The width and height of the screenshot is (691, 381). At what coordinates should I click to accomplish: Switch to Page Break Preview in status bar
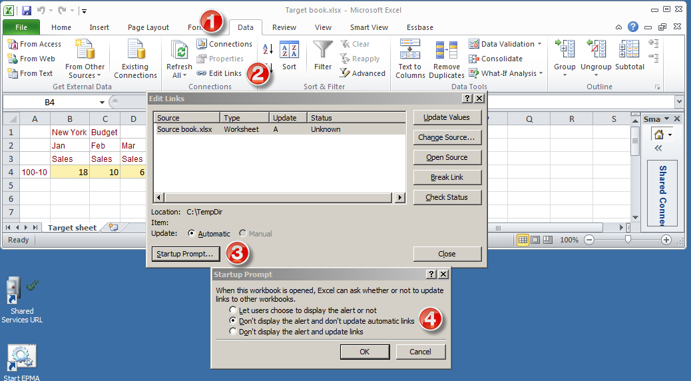pos(548,240)
